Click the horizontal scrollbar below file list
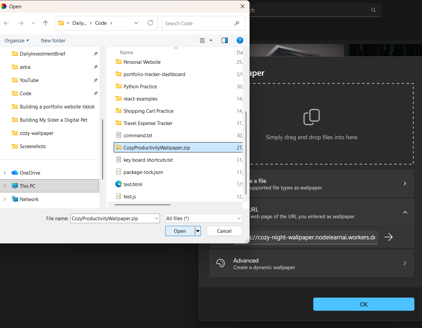Image resolution: width=422 pixels, height=328 pixels. pyautogui.click(x=142, y=205)
